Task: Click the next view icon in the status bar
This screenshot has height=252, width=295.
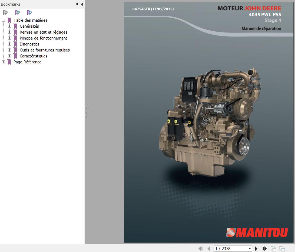Action: pyautogui.click(x=282, y=248)
